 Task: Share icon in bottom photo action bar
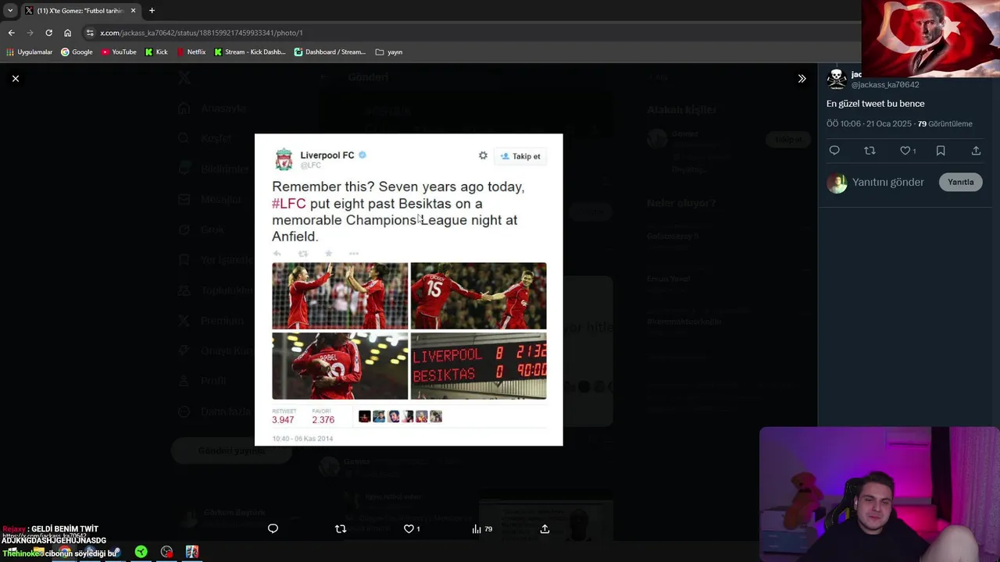(x=545, y=528)
